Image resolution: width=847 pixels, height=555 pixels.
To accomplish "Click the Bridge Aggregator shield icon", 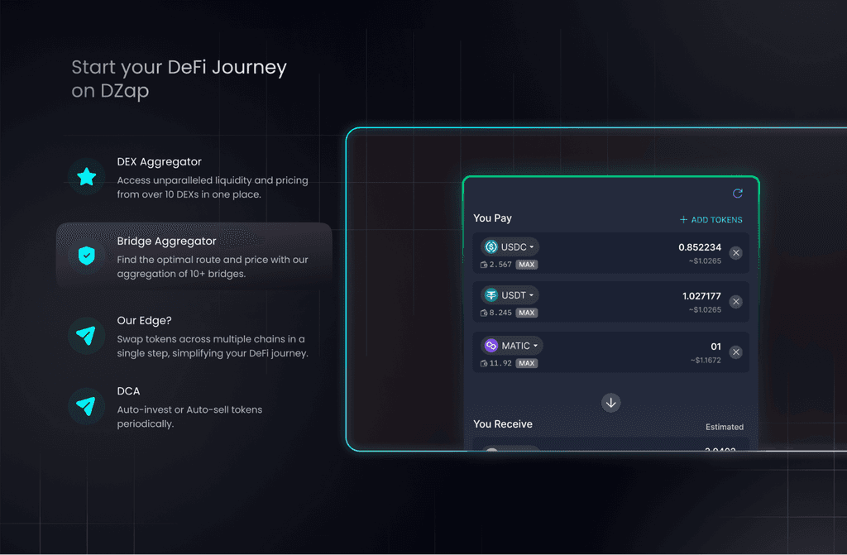I will click(86, 256).
